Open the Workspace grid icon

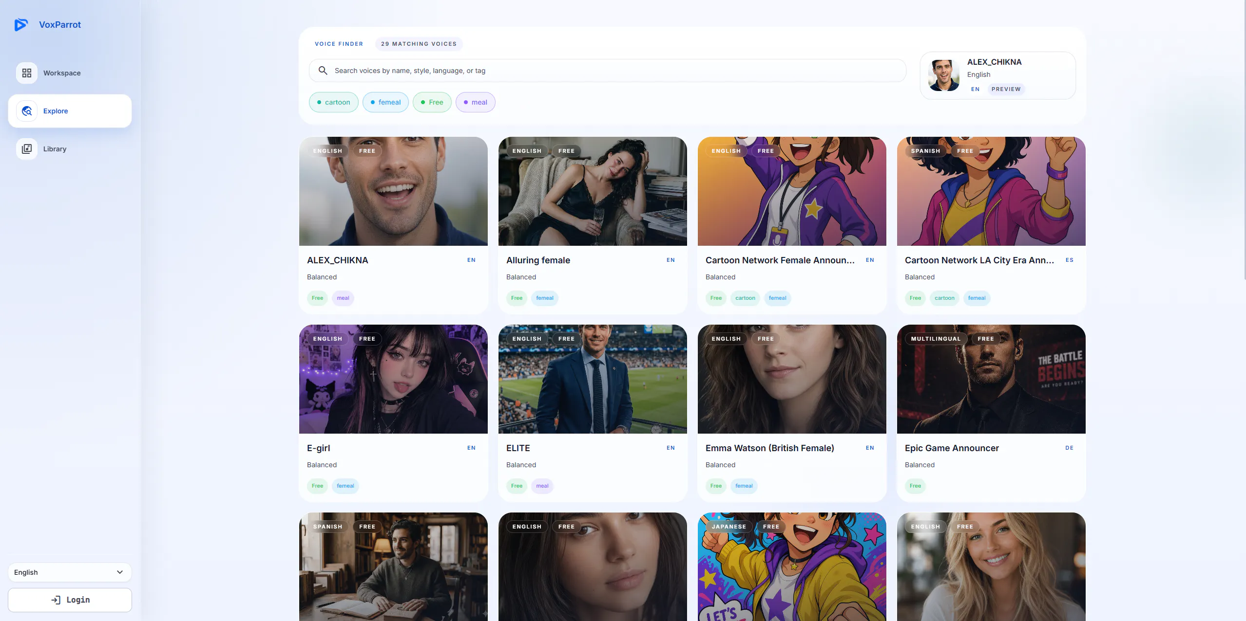(x=27, y=73)
